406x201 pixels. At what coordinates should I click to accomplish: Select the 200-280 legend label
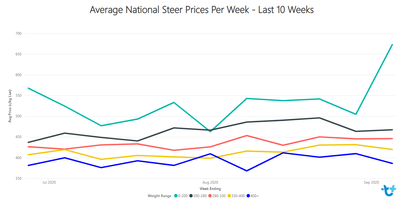coord(200,196)
